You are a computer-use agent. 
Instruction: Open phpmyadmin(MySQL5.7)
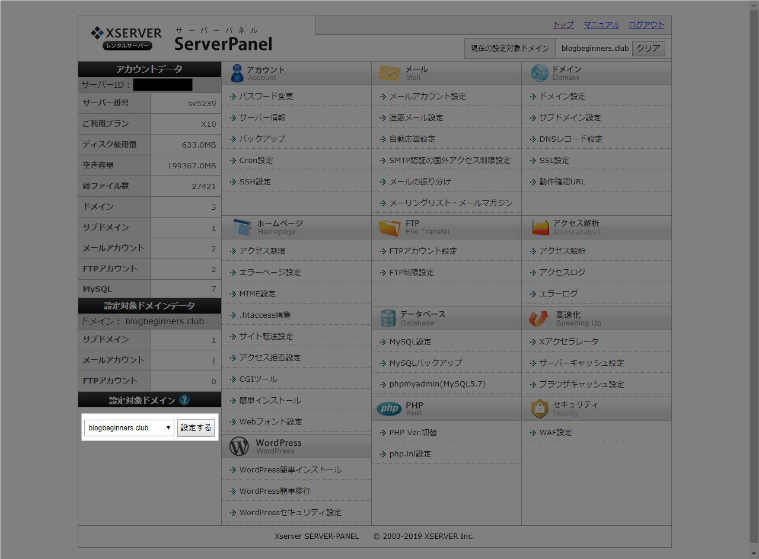pyautogui.click(x=437, y=384)
